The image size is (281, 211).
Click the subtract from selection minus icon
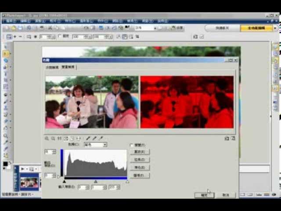(20, 37)
